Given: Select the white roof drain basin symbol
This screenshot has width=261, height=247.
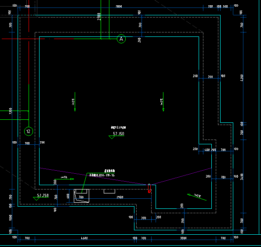Looking at the screenshot, I should 81,196.
